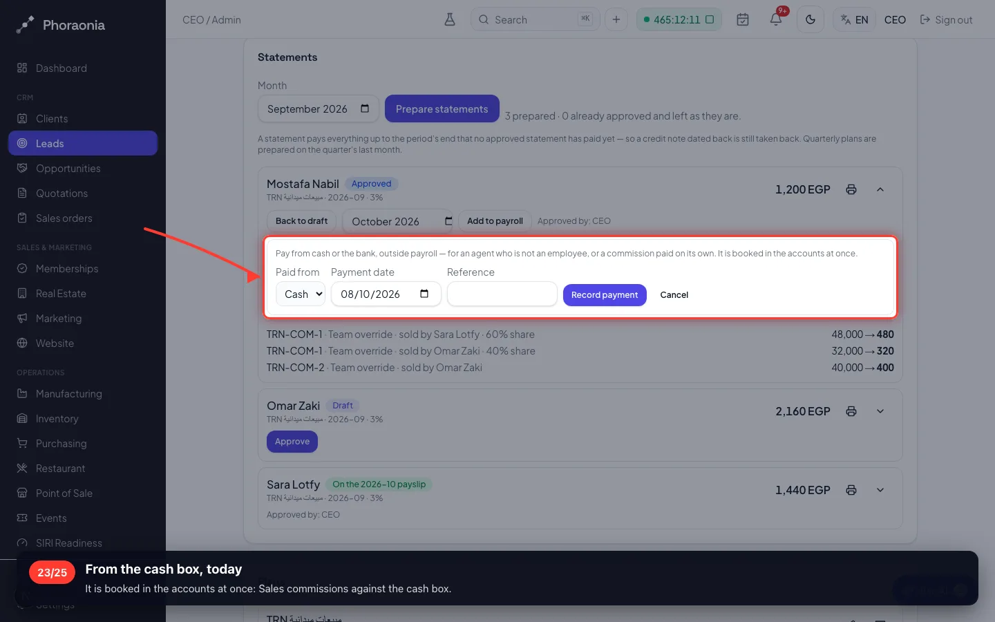Click the plus quick-add button
Screen dimensions: 995x622
click(616, 19)
